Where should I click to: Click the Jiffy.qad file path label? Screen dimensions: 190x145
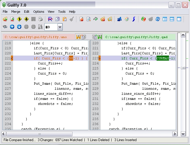[x=136, y=37]
